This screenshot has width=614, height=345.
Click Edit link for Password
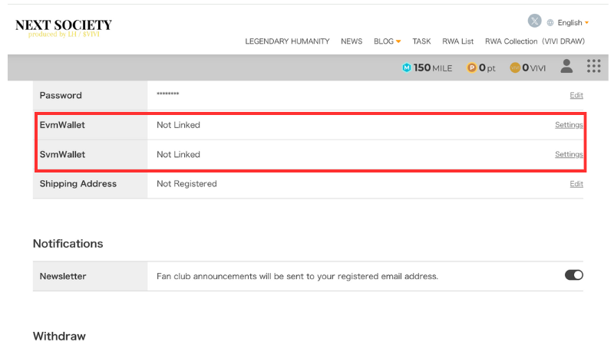point(576,96)
